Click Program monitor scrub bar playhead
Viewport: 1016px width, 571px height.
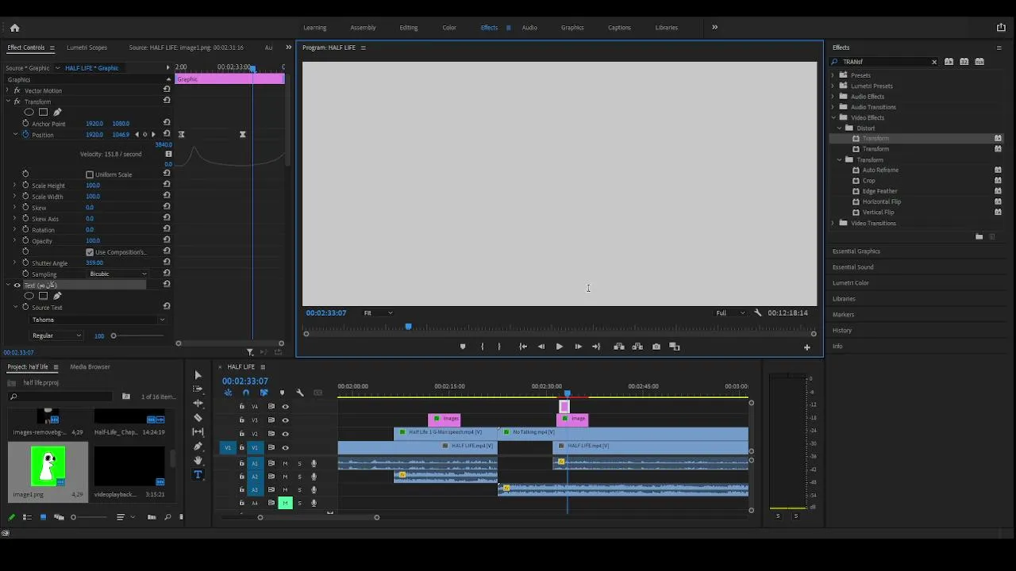(x=409, y=327)
